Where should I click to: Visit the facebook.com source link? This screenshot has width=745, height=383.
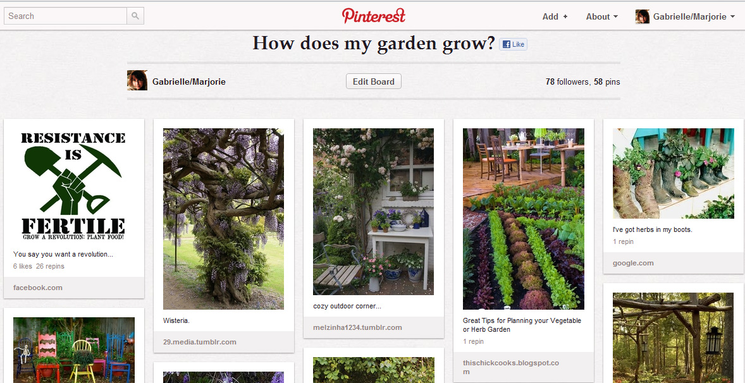pyautogui.click(x=37, y=288)
